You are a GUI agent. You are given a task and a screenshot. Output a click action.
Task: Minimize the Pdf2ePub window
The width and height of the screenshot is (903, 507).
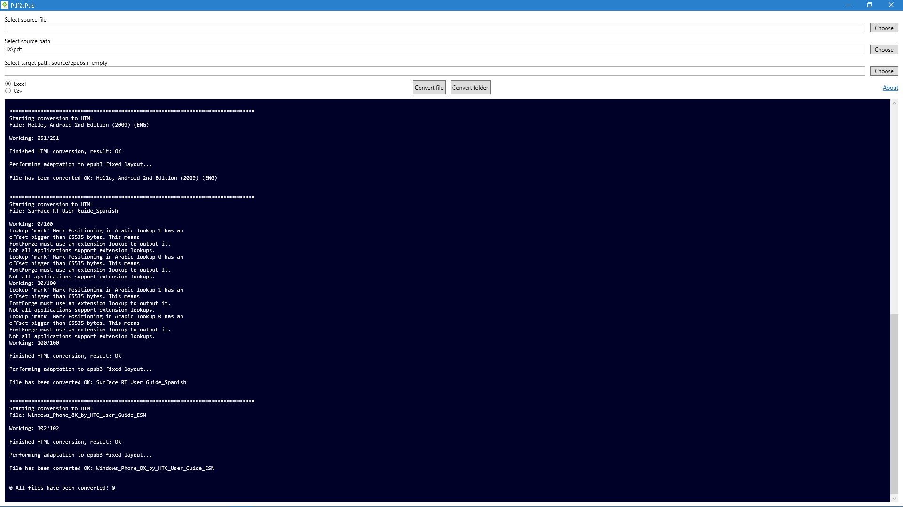(848, 5)
